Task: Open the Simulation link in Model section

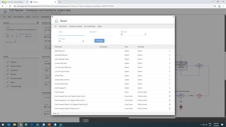Action: tap(14, 70)
